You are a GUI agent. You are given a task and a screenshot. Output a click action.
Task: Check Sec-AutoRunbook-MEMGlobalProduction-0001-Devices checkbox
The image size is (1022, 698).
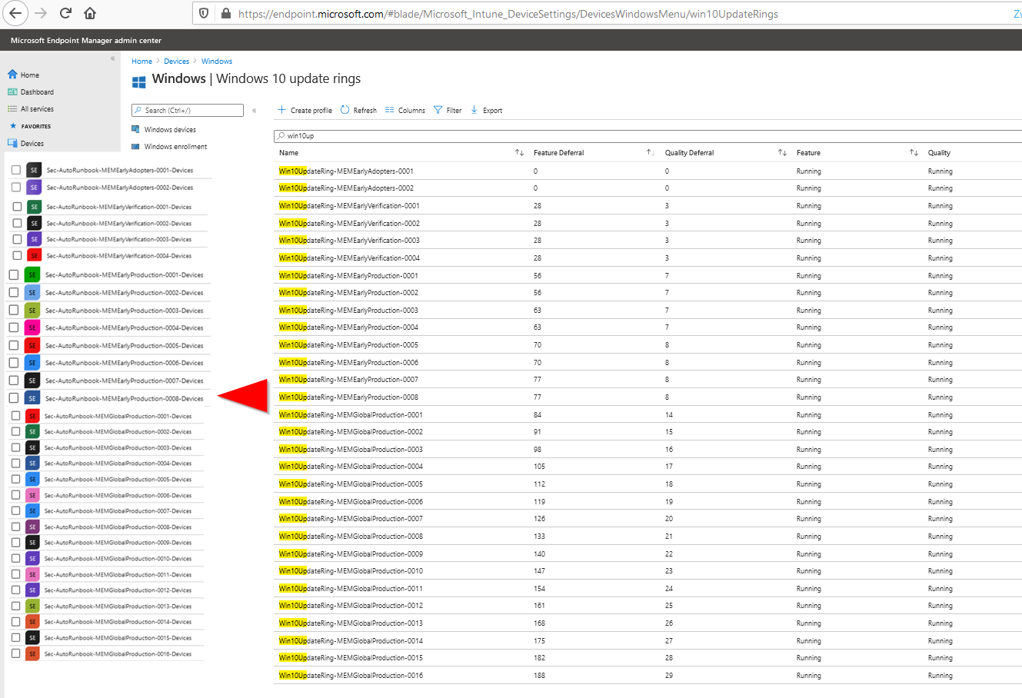[x=15, y=415]
